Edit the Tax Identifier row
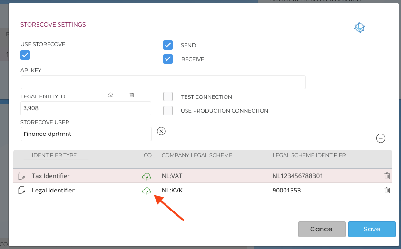This screenshot has height=249, width=401. tap(21, 176)
